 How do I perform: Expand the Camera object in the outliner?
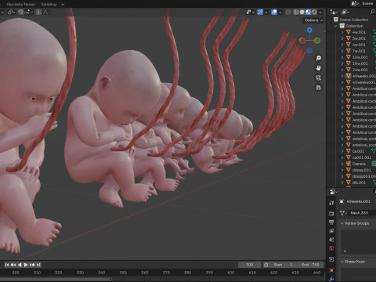coord(342,164)
